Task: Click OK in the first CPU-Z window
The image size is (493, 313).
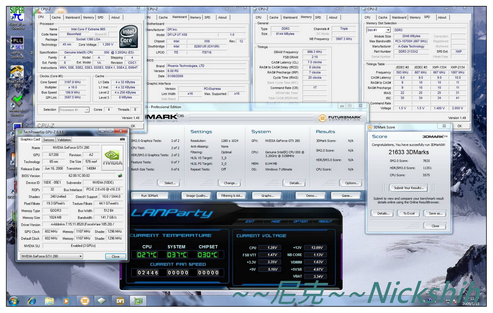Action: [133, 126]
